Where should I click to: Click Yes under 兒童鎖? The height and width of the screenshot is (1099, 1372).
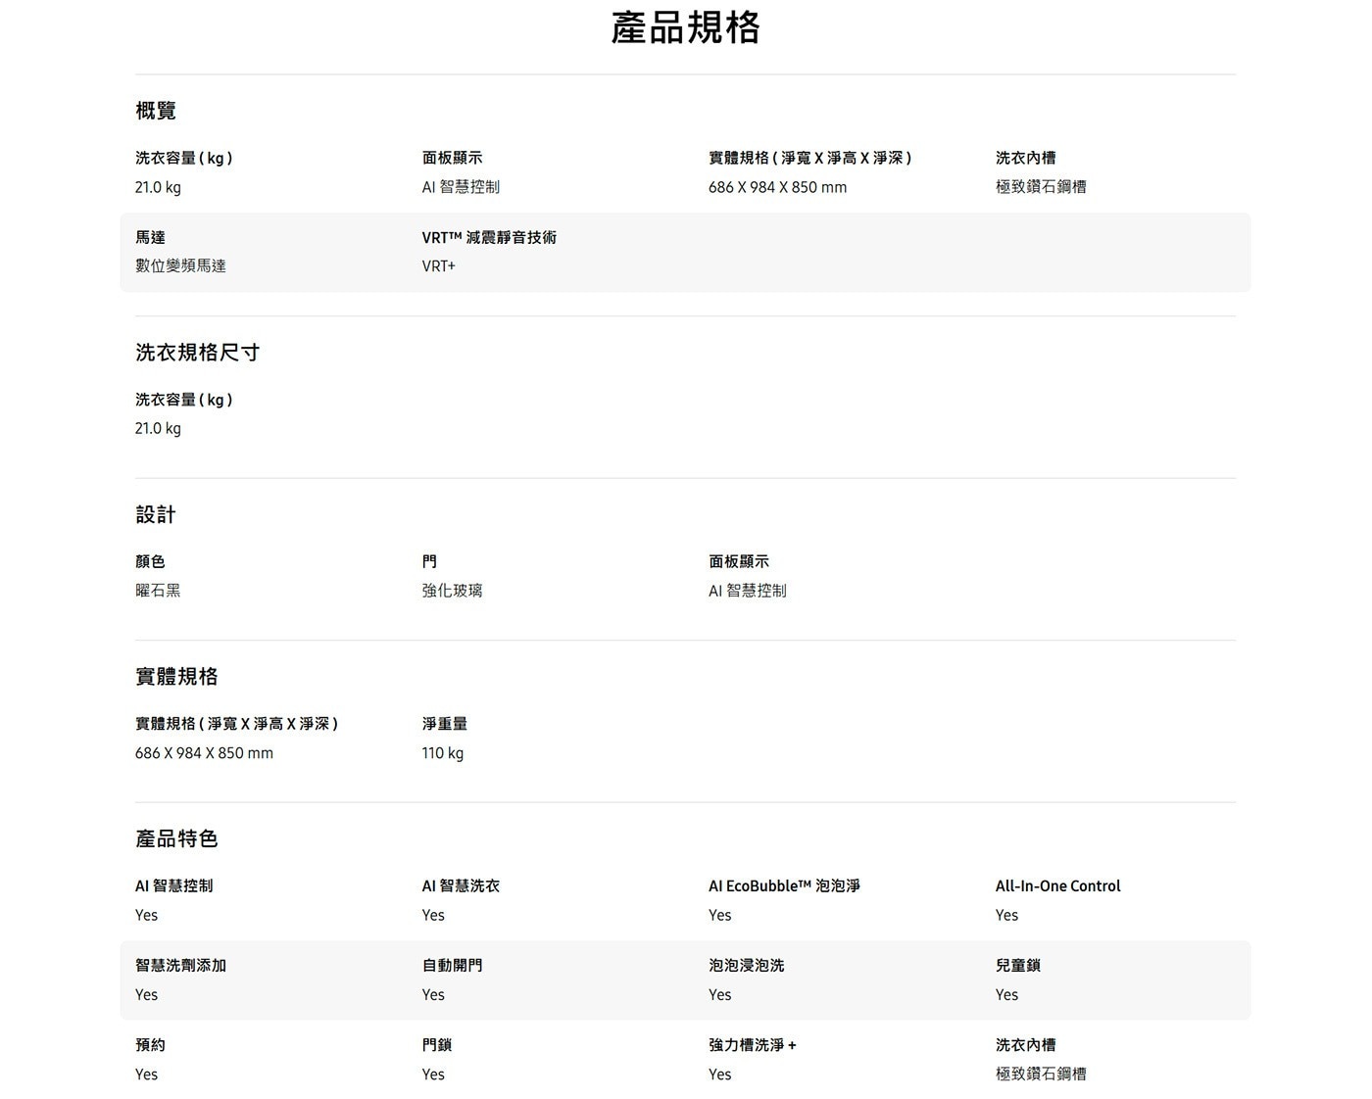1006,995
